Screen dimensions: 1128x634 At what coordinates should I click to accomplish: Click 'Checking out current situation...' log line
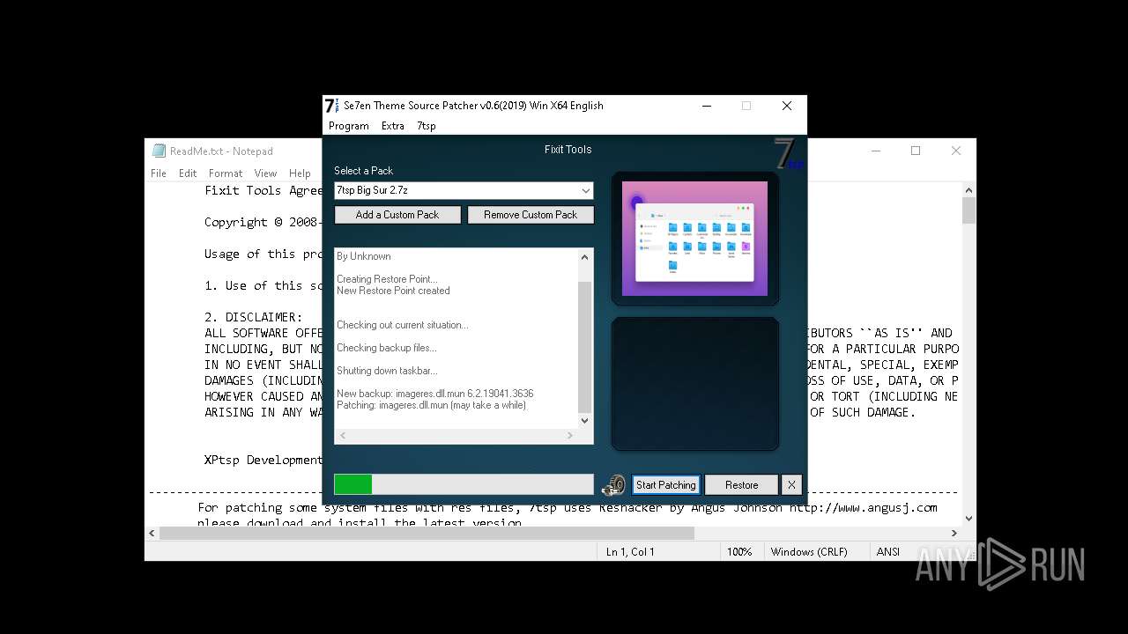[x=403, y=325]
